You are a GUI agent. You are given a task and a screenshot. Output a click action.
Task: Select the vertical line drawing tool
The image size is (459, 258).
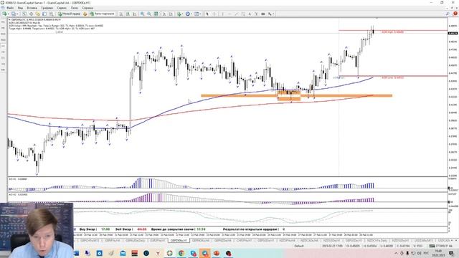[x=223, y=14]
